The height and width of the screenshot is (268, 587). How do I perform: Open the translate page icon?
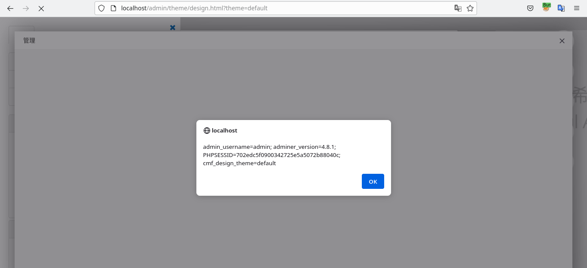458,8
